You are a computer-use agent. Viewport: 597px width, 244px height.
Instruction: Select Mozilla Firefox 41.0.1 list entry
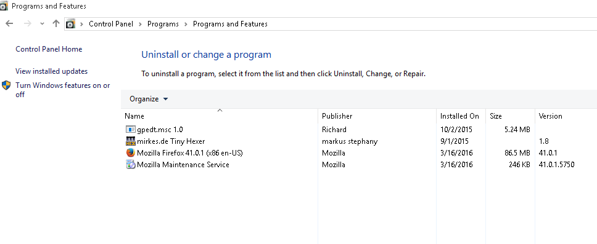[x=189, y=153]
